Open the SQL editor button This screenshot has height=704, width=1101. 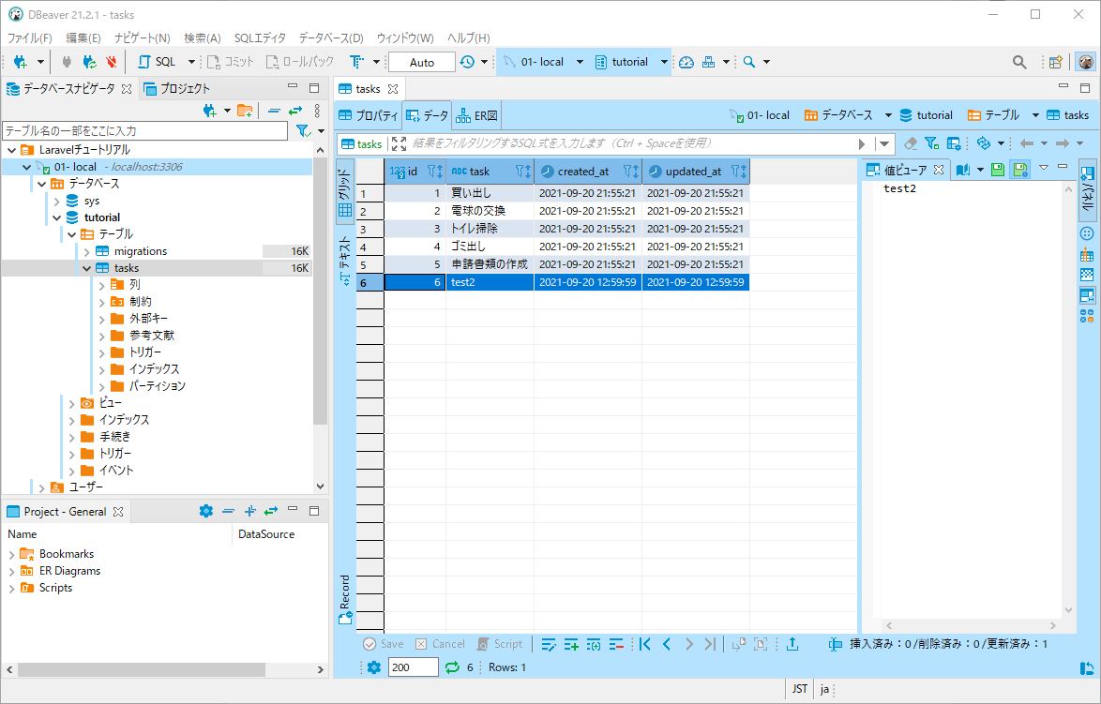[158, 62]
